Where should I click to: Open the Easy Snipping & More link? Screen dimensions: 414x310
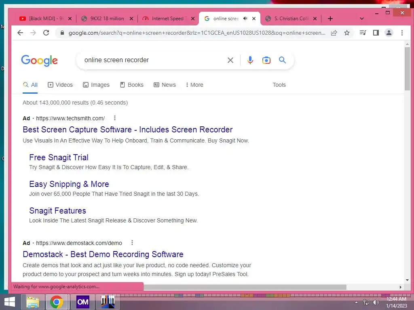click(x=69, y=184)
